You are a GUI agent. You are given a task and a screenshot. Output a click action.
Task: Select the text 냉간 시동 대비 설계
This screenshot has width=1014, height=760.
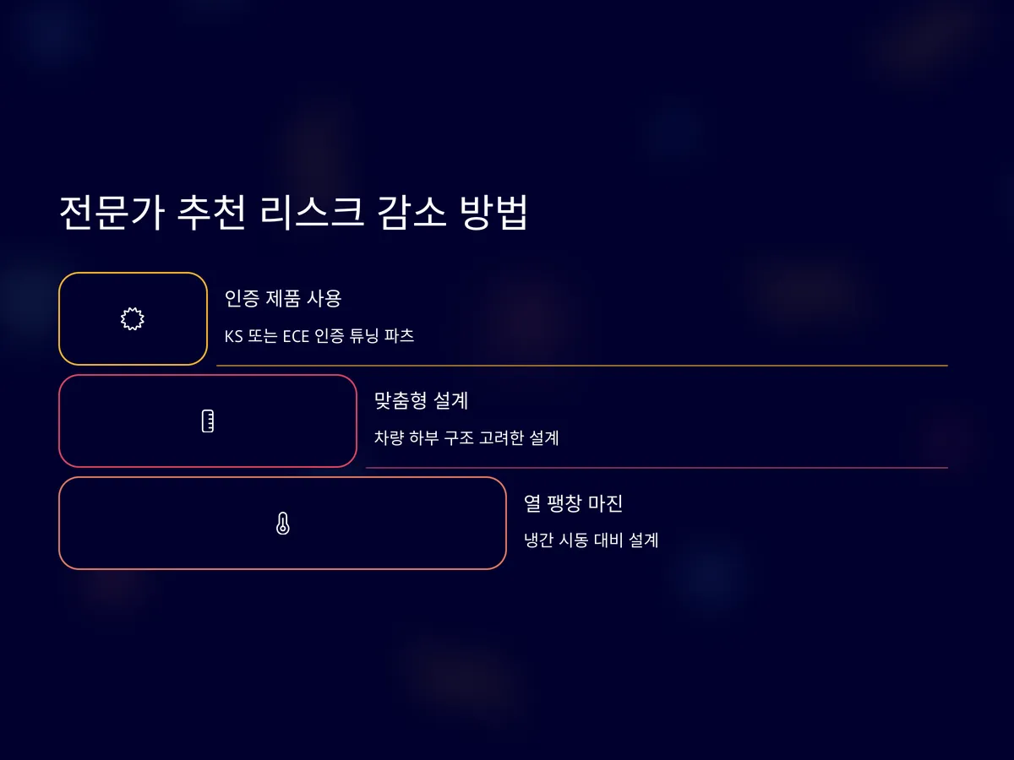click(591, 540)
